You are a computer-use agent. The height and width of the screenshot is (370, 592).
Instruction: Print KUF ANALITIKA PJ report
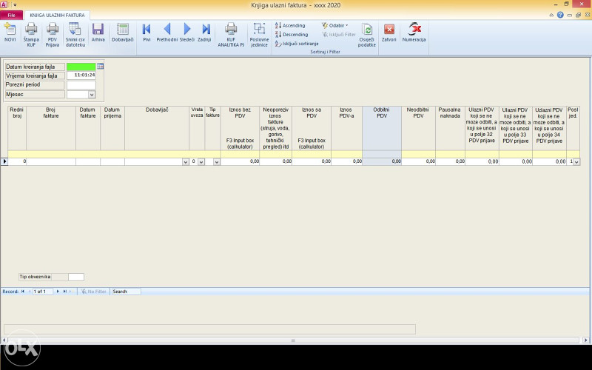tap(231, 34)
